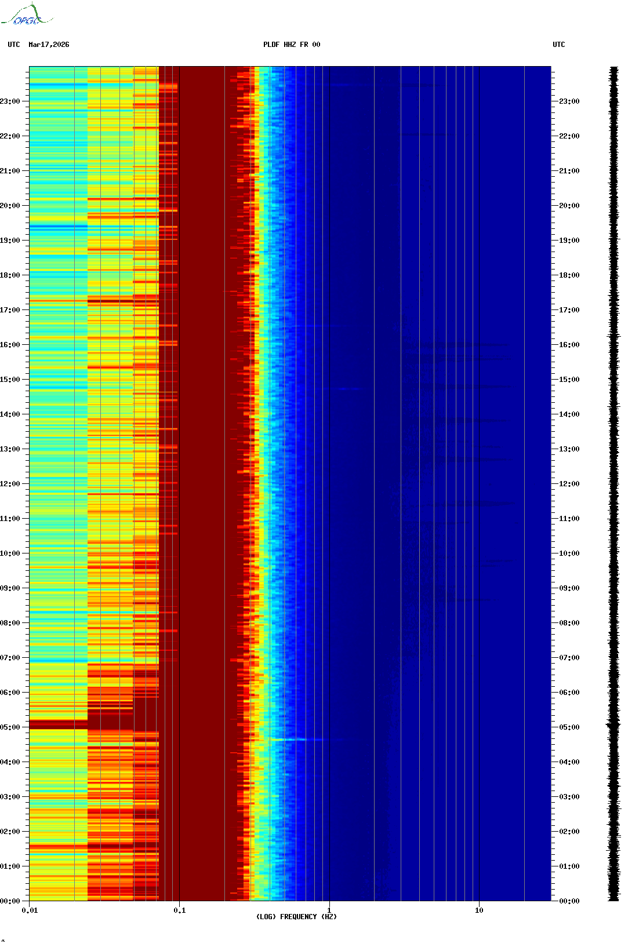The image size is (639, 947).
Task: Click the 06:00 label on the left time axis
Action: 10,693
